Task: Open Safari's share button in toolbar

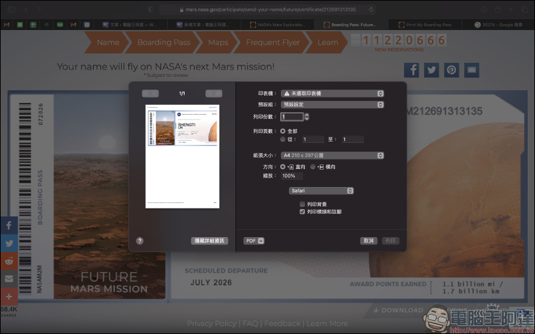Action: coord(498,9)
